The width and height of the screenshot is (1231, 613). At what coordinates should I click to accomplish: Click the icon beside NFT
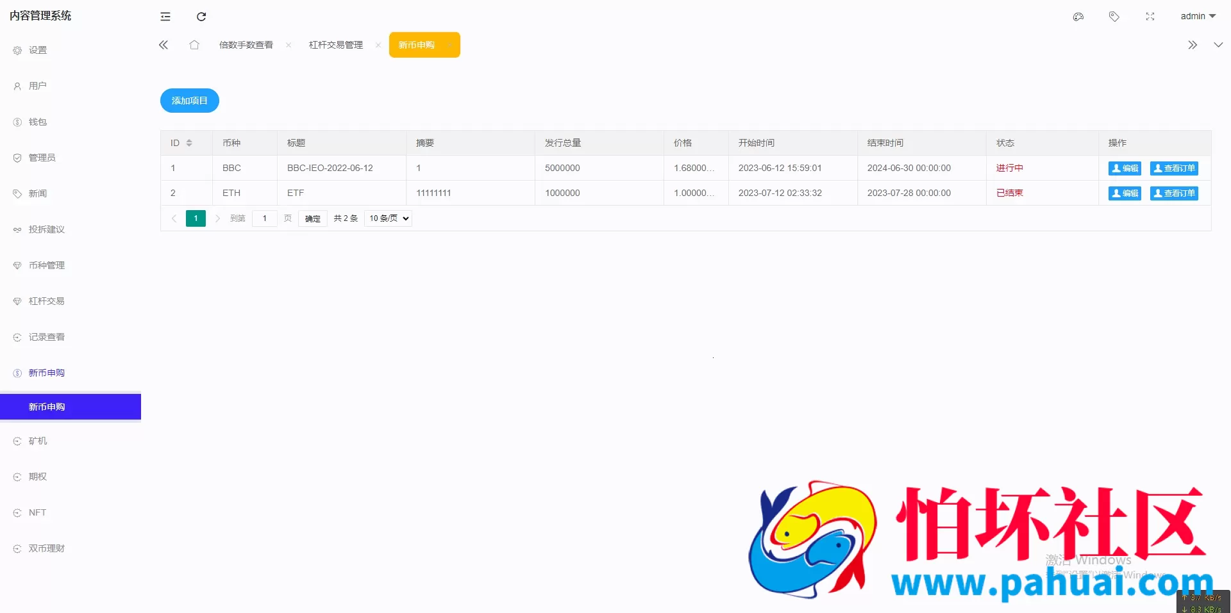[x=17, y=512]
